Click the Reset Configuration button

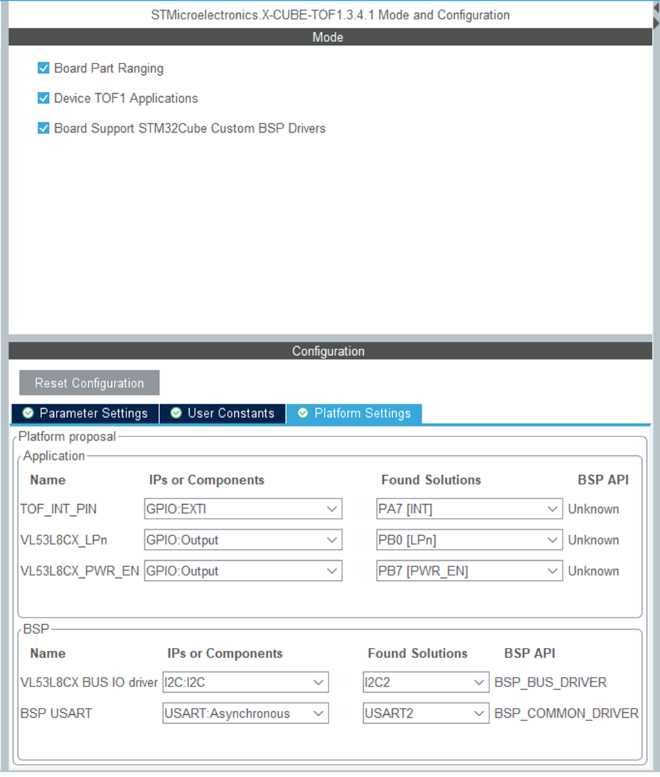click(x=89, y=383)
